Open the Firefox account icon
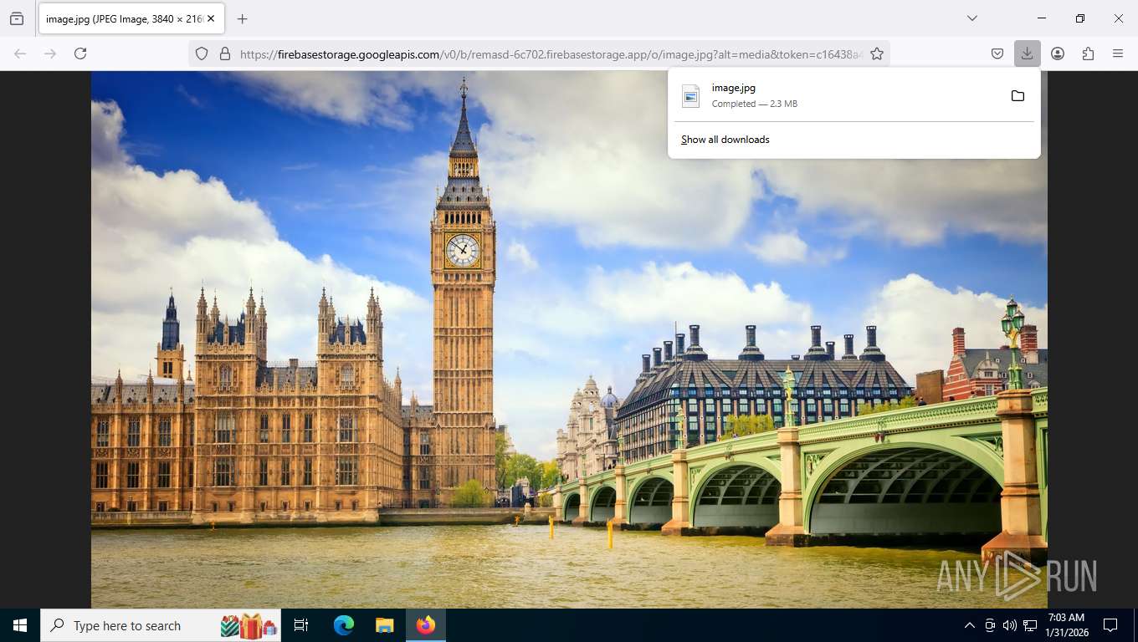1138x642 pixels. click(x=1058, y=53)
